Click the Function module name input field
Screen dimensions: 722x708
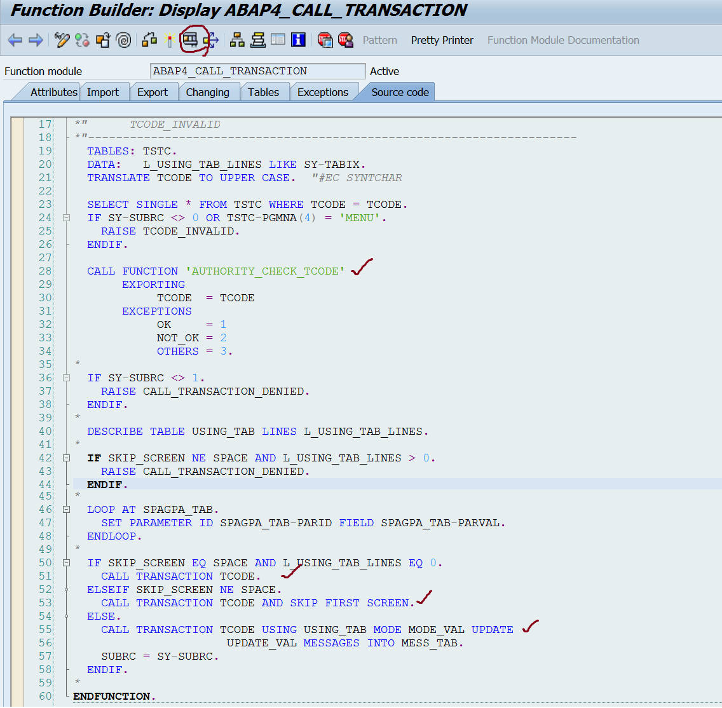click(257, 71)
